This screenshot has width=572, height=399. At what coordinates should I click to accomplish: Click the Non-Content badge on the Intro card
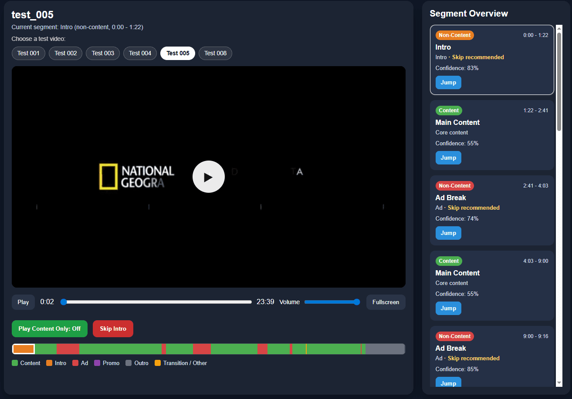(x=454, y=35)
